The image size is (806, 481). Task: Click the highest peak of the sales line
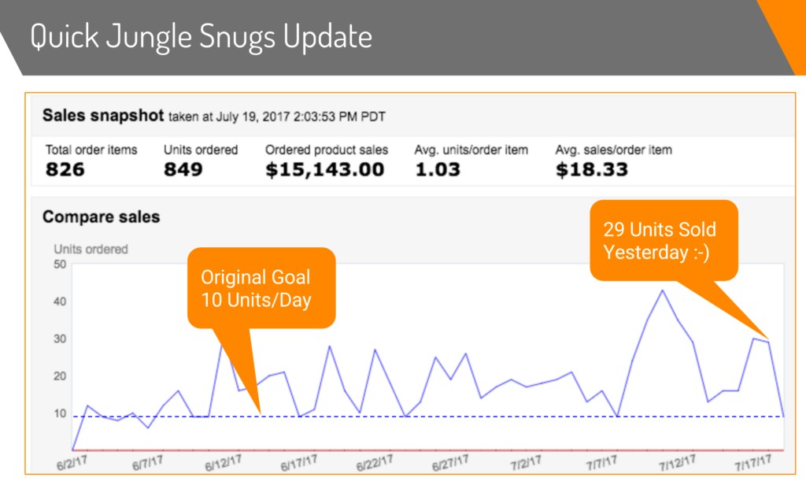tap(662, 290)
